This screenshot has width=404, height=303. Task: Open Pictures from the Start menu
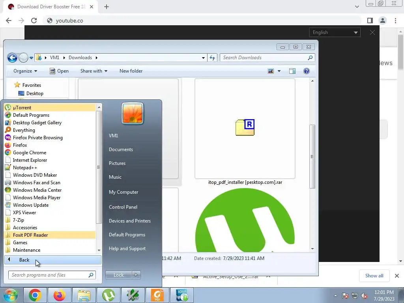click(x=117, y=163)
